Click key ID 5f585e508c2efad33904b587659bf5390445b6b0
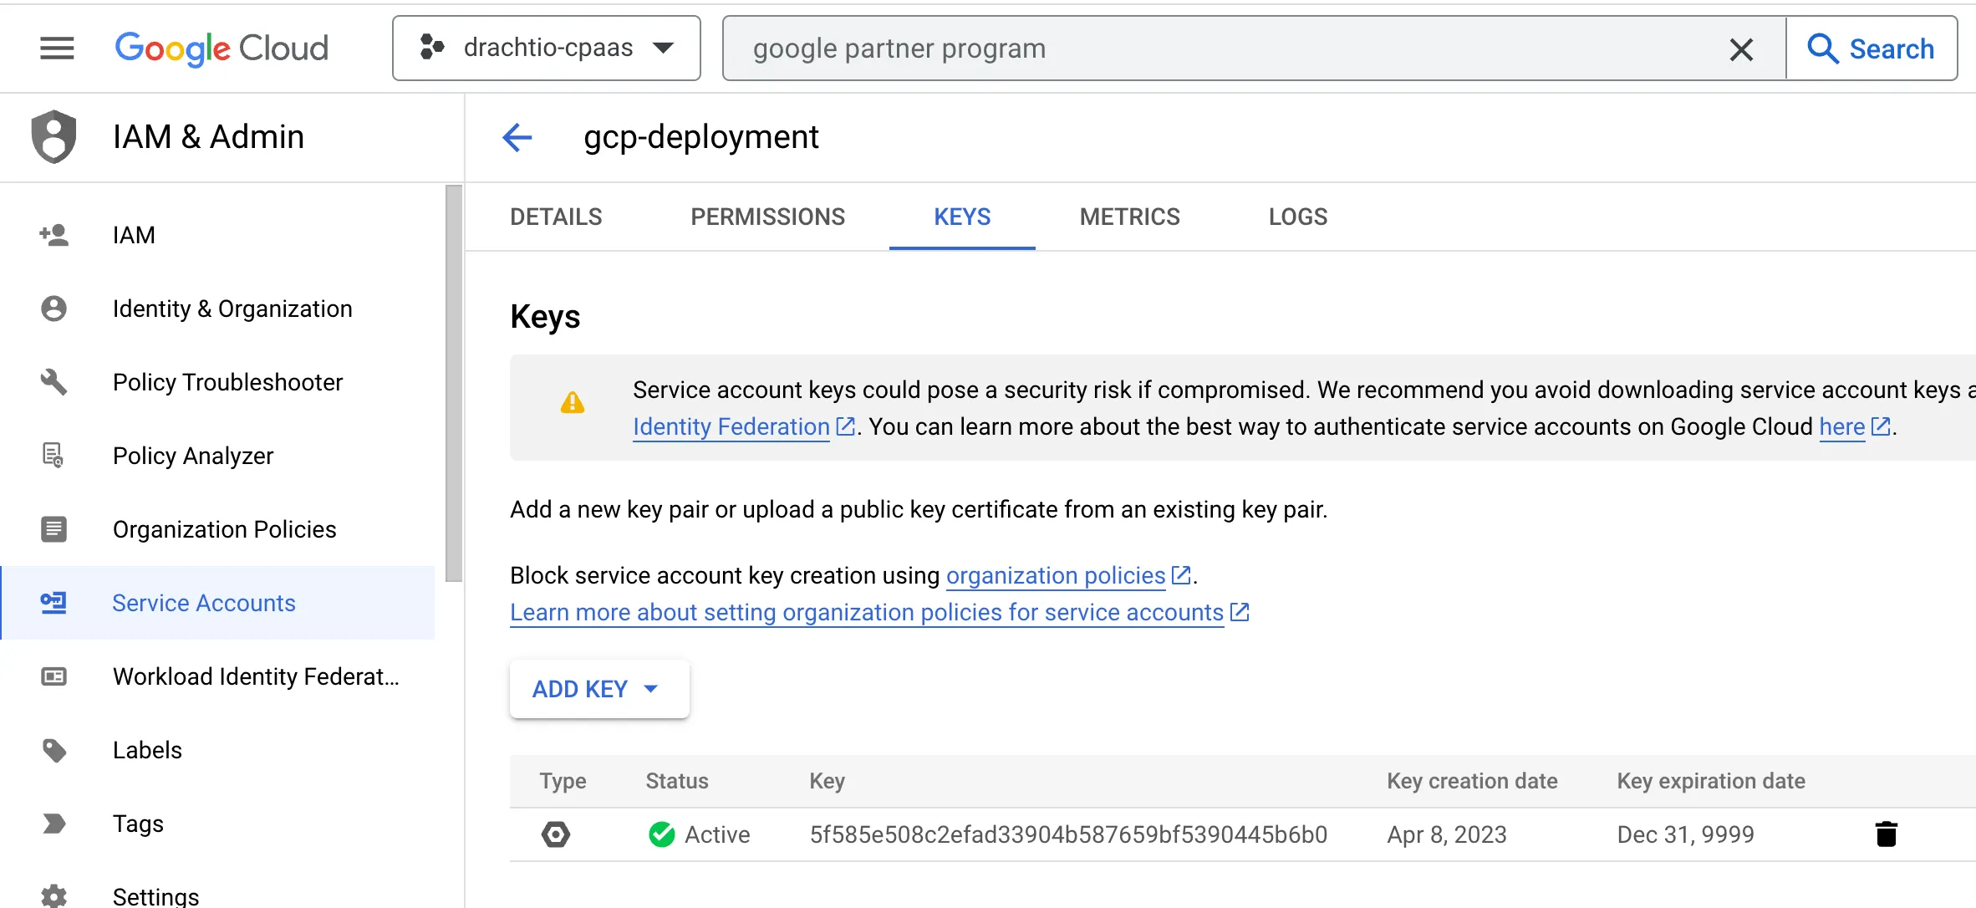The width and height of the screenshot is (1976, 908). 1068,834
